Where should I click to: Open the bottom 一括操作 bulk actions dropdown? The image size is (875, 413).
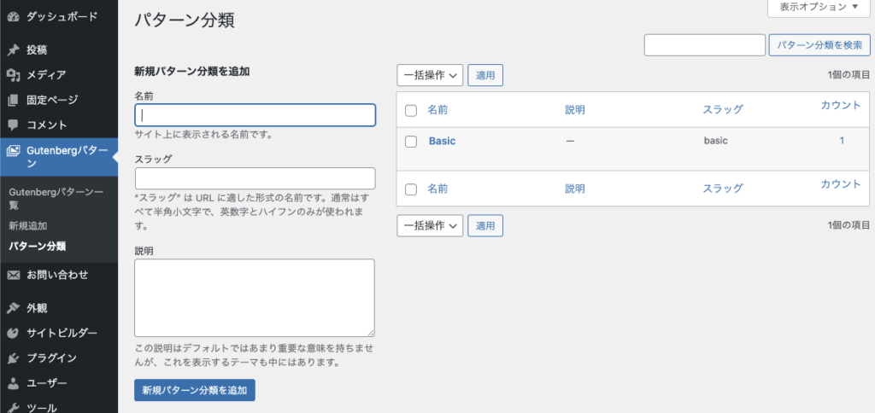click(x=430, y=225)
